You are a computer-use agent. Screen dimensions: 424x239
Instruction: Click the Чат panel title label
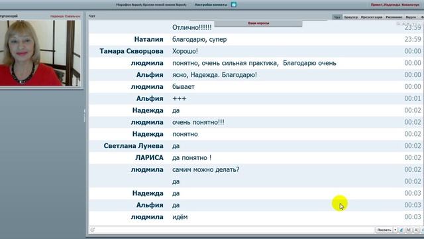[x=92, y=16]
